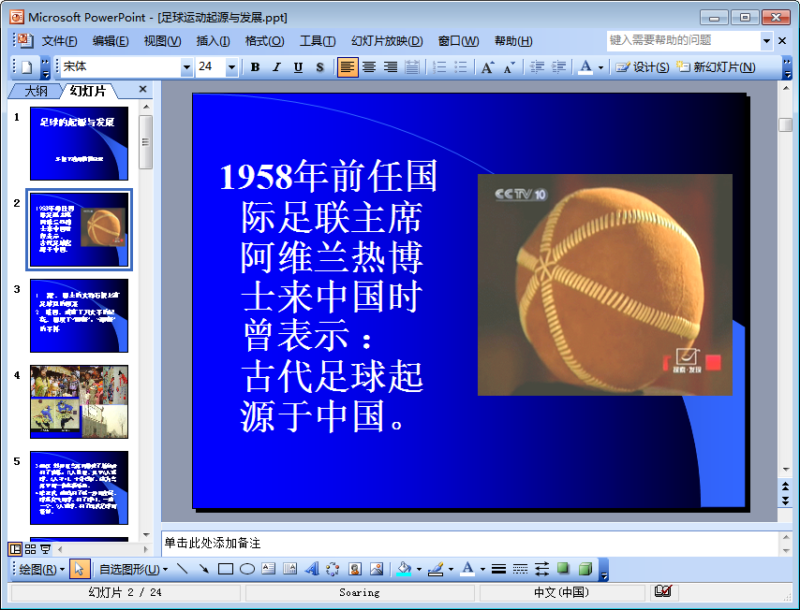The width and height of the screenshot is (800, 610).
Task: Open the 文件 (File) menu
Action: click(59, 41)
